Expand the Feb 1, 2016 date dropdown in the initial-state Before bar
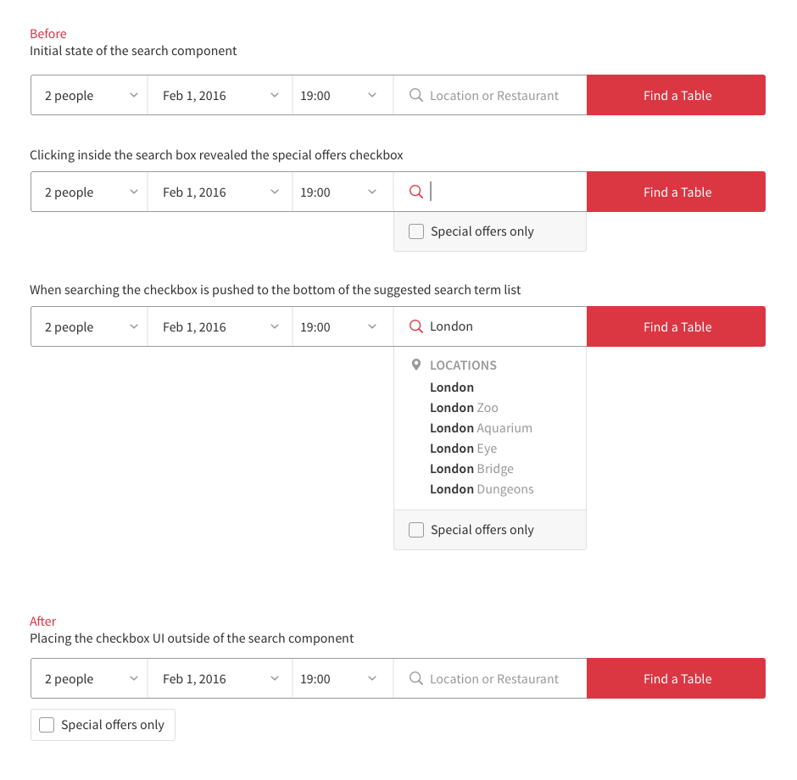This screenshot has height=780, width=797. pos(220,95)
